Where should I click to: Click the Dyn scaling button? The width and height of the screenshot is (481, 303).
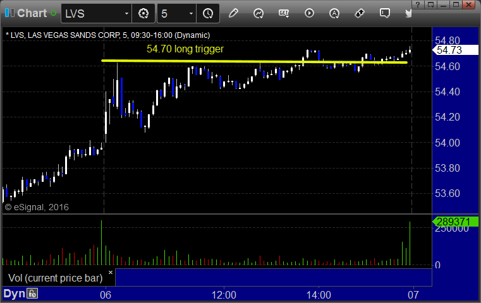pyautogui.click(x=14, y=294)
